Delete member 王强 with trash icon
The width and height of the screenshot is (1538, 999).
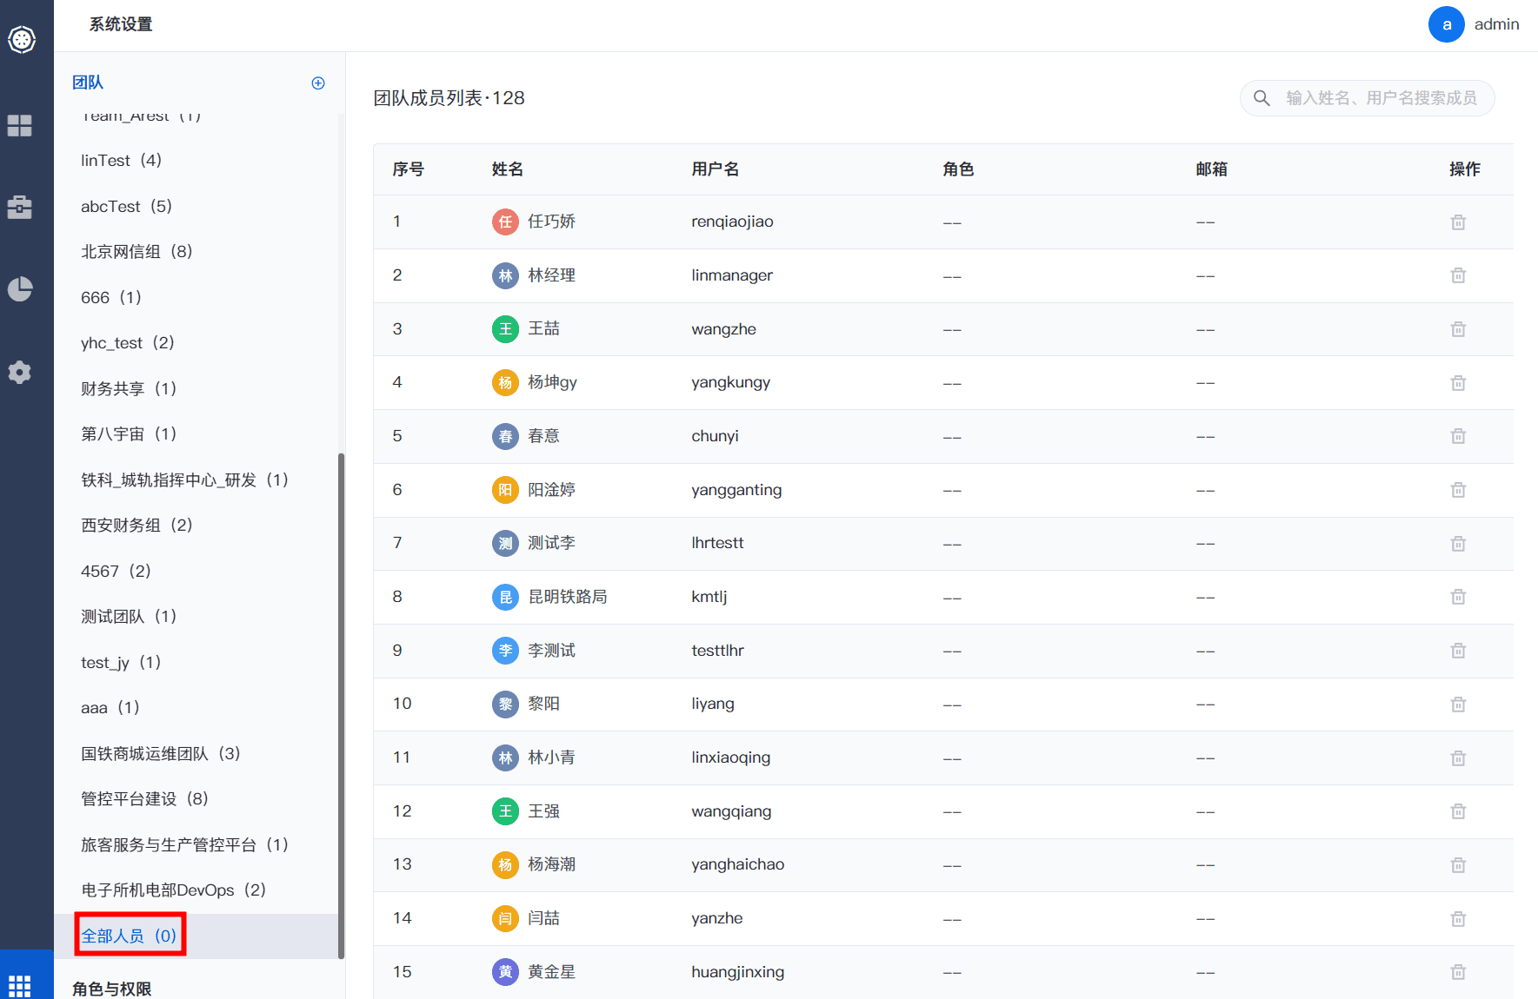1459,811
